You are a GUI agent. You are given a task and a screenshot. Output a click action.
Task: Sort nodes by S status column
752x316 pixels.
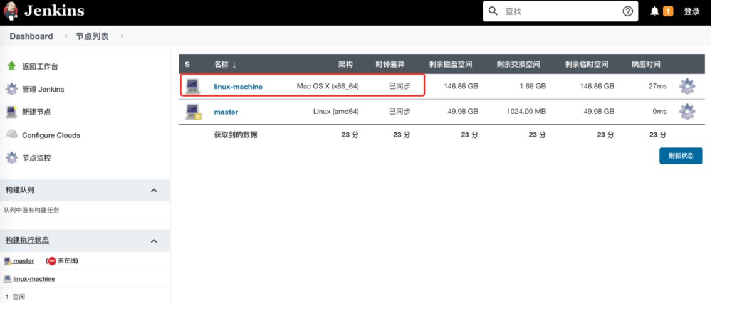pos(187,65)
